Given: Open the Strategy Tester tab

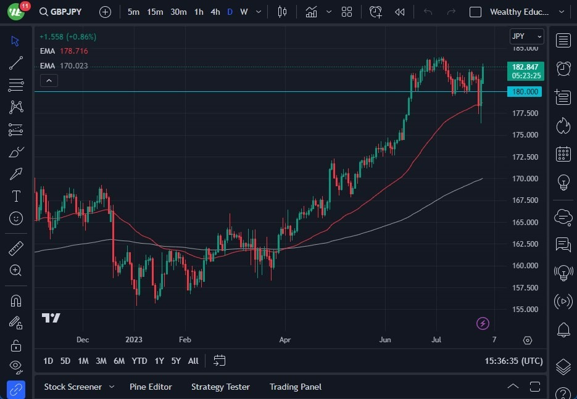Looking at the screenshot, I should pyautogui.click(x=220, y=387).
